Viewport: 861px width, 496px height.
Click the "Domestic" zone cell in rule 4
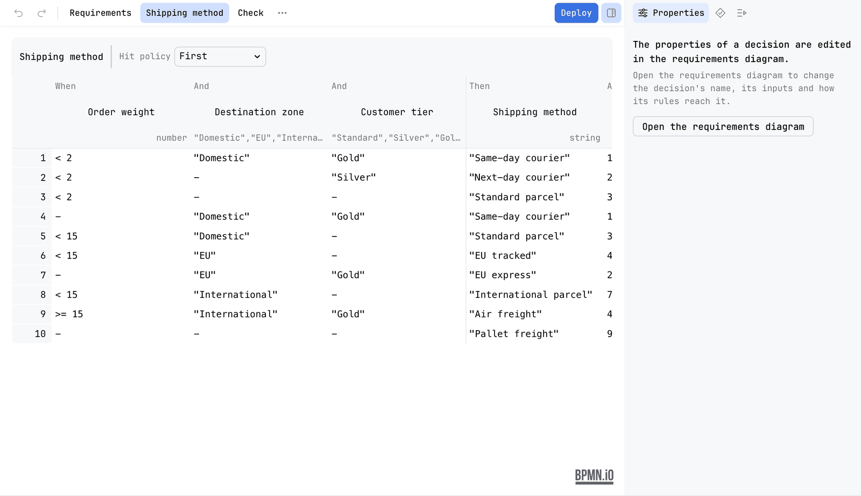click(259, 216)
